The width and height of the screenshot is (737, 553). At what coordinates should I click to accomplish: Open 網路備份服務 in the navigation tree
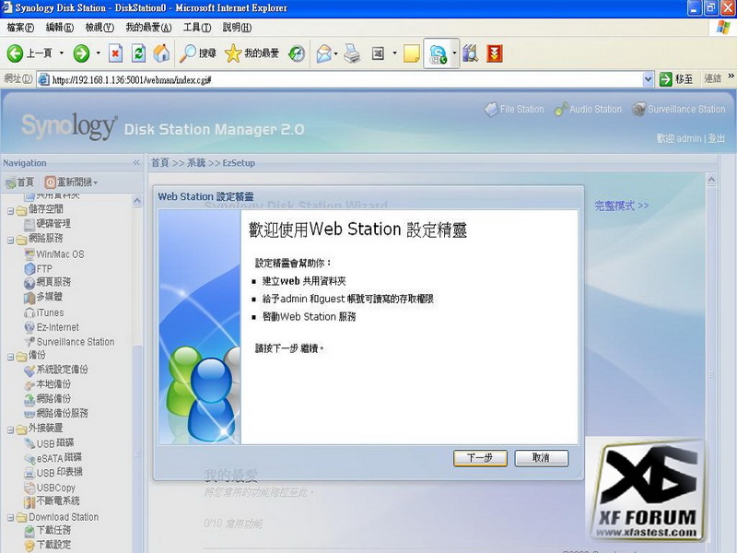pos(56,413)
